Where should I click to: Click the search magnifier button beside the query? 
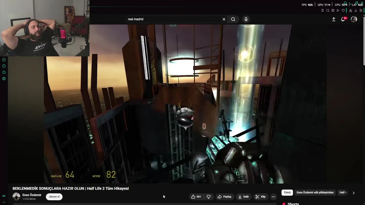tap(233, 19)
